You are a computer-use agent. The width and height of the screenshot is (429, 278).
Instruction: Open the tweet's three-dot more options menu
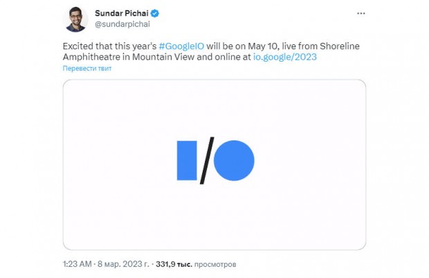tap(361, 13)
